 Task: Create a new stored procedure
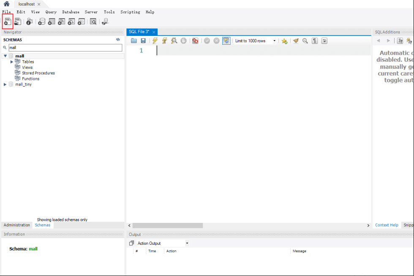click(x=71, y=22)
